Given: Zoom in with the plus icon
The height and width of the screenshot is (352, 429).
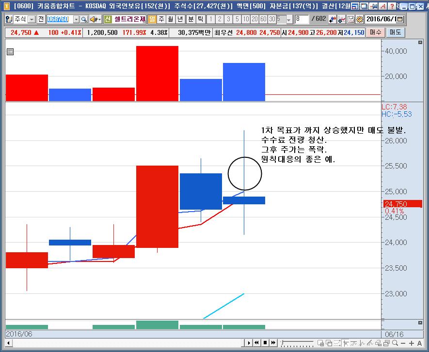Looking at the screenshot, I should tap(412, 343).
